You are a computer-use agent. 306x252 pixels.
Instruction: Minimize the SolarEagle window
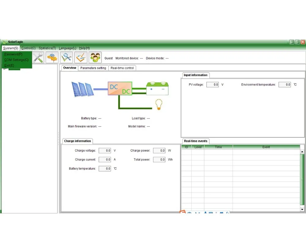292,42
